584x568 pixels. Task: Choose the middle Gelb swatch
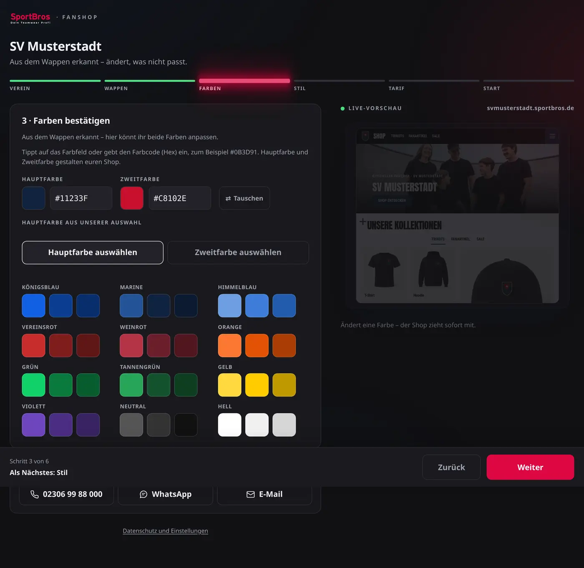coord(257,385)
